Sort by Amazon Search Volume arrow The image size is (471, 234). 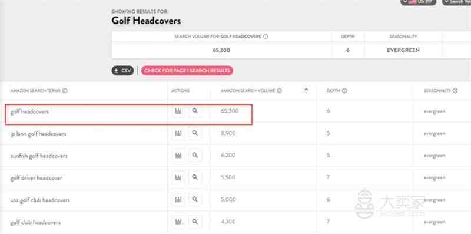click(306, 91)
